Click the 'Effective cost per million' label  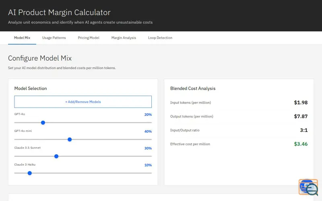pyautogui.click(x=190, y=144)
